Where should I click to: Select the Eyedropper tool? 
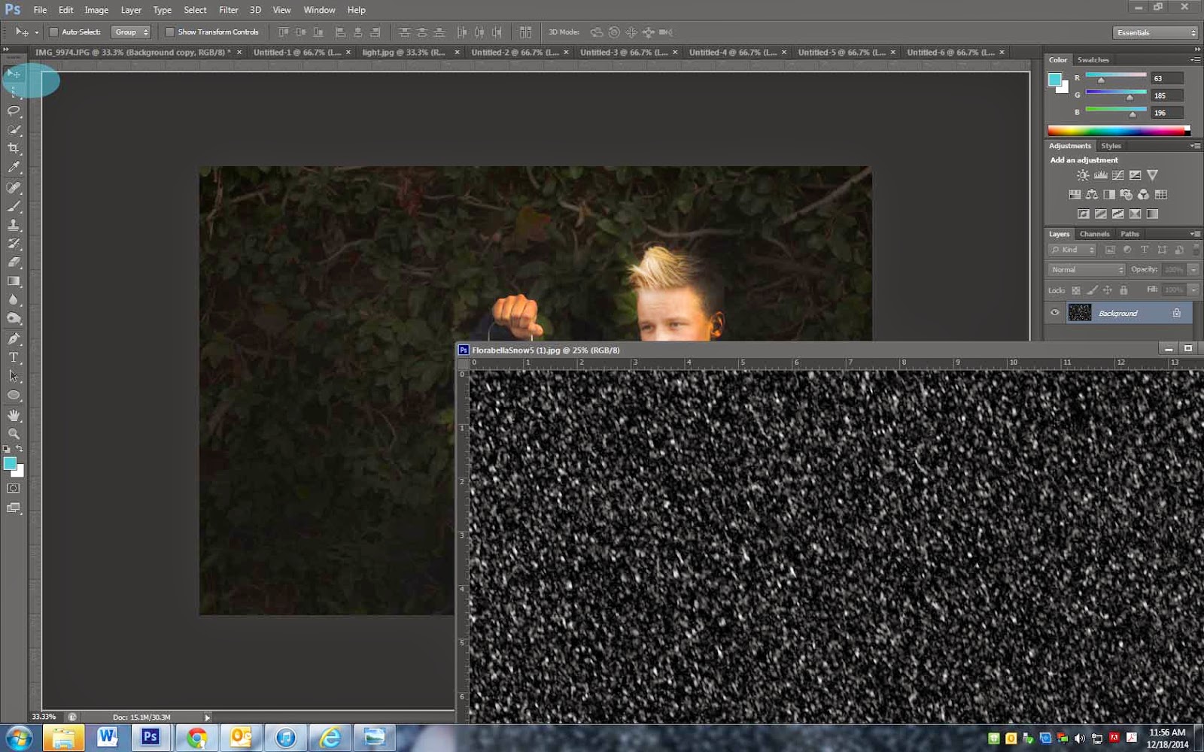(14, 168)
